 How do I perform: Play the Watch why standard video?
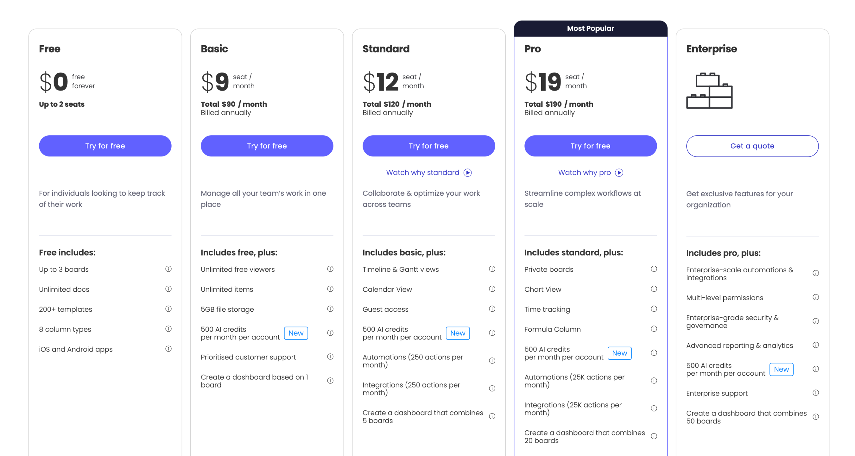(x=428, y=172)
